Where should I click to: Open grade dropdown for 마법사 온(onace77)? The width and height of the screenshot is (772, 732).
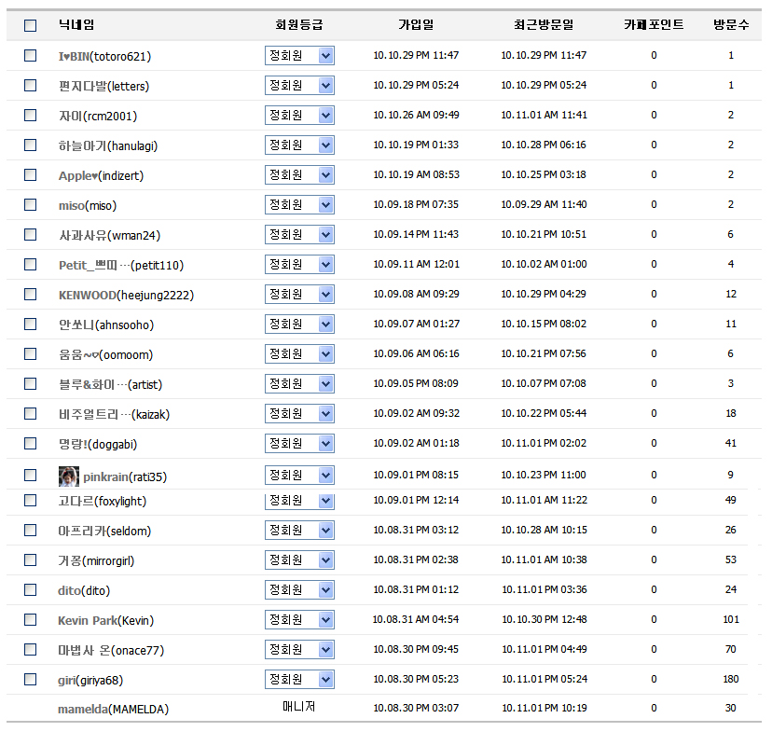pyautogui.click(x=299, y=650)
